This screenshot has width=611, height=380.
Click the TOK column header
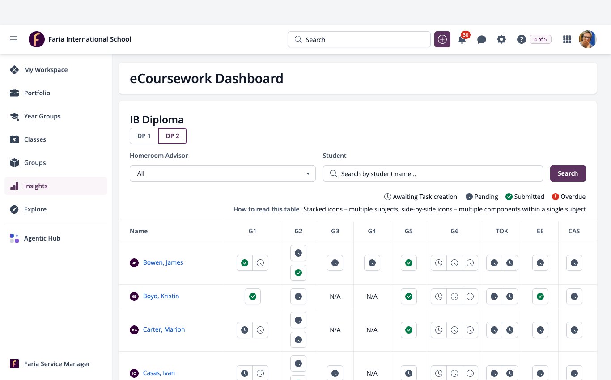tap(502, 231)
